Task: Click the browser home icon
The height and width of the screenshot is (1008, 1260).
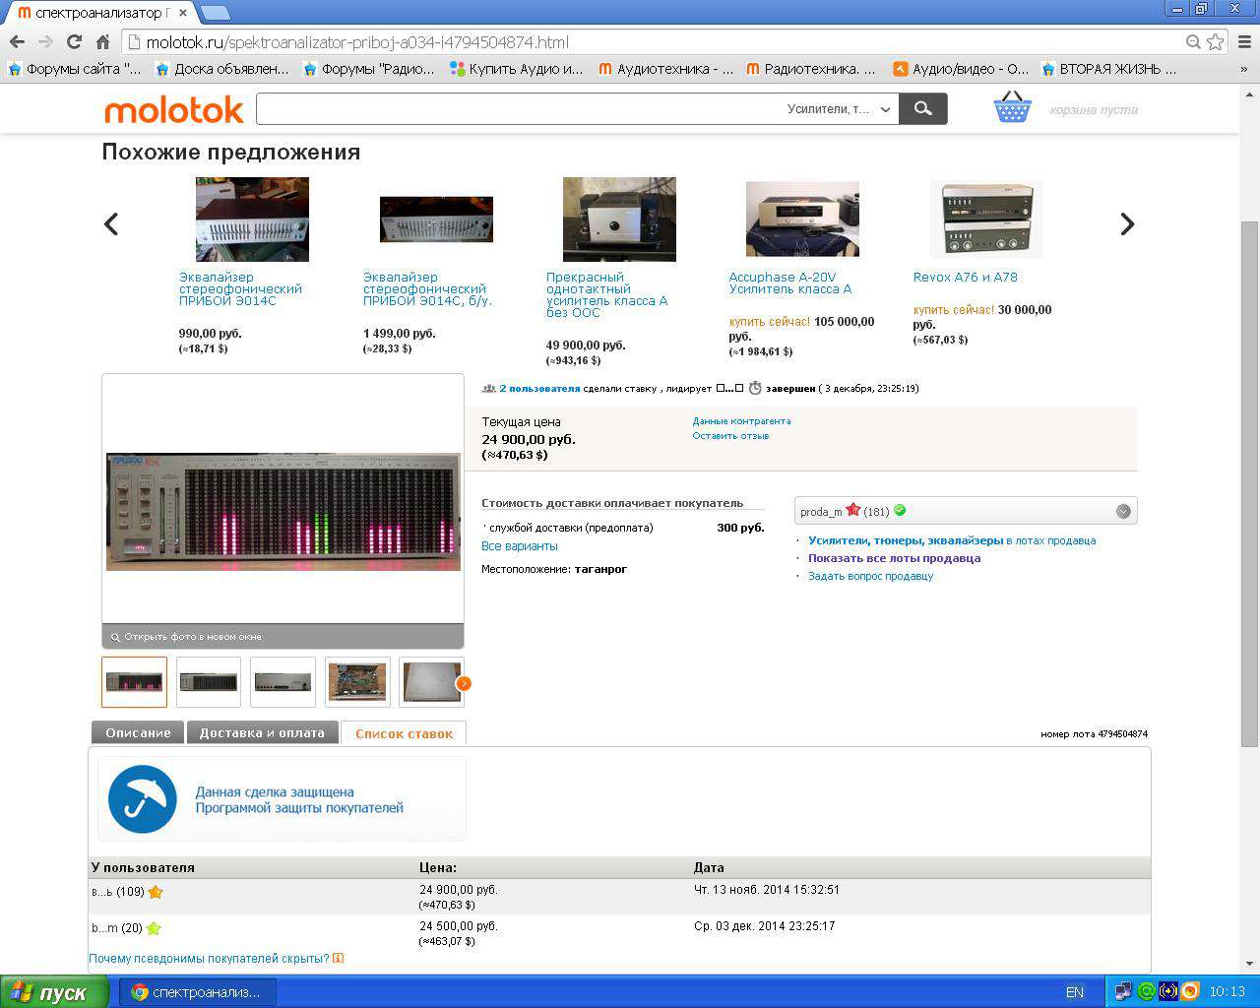Action: [x=102, y=42]
